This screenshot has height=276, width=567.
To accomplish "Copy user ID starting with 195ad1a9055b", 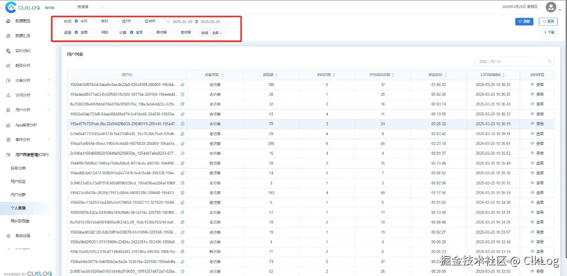I will [x=182, y=144].
